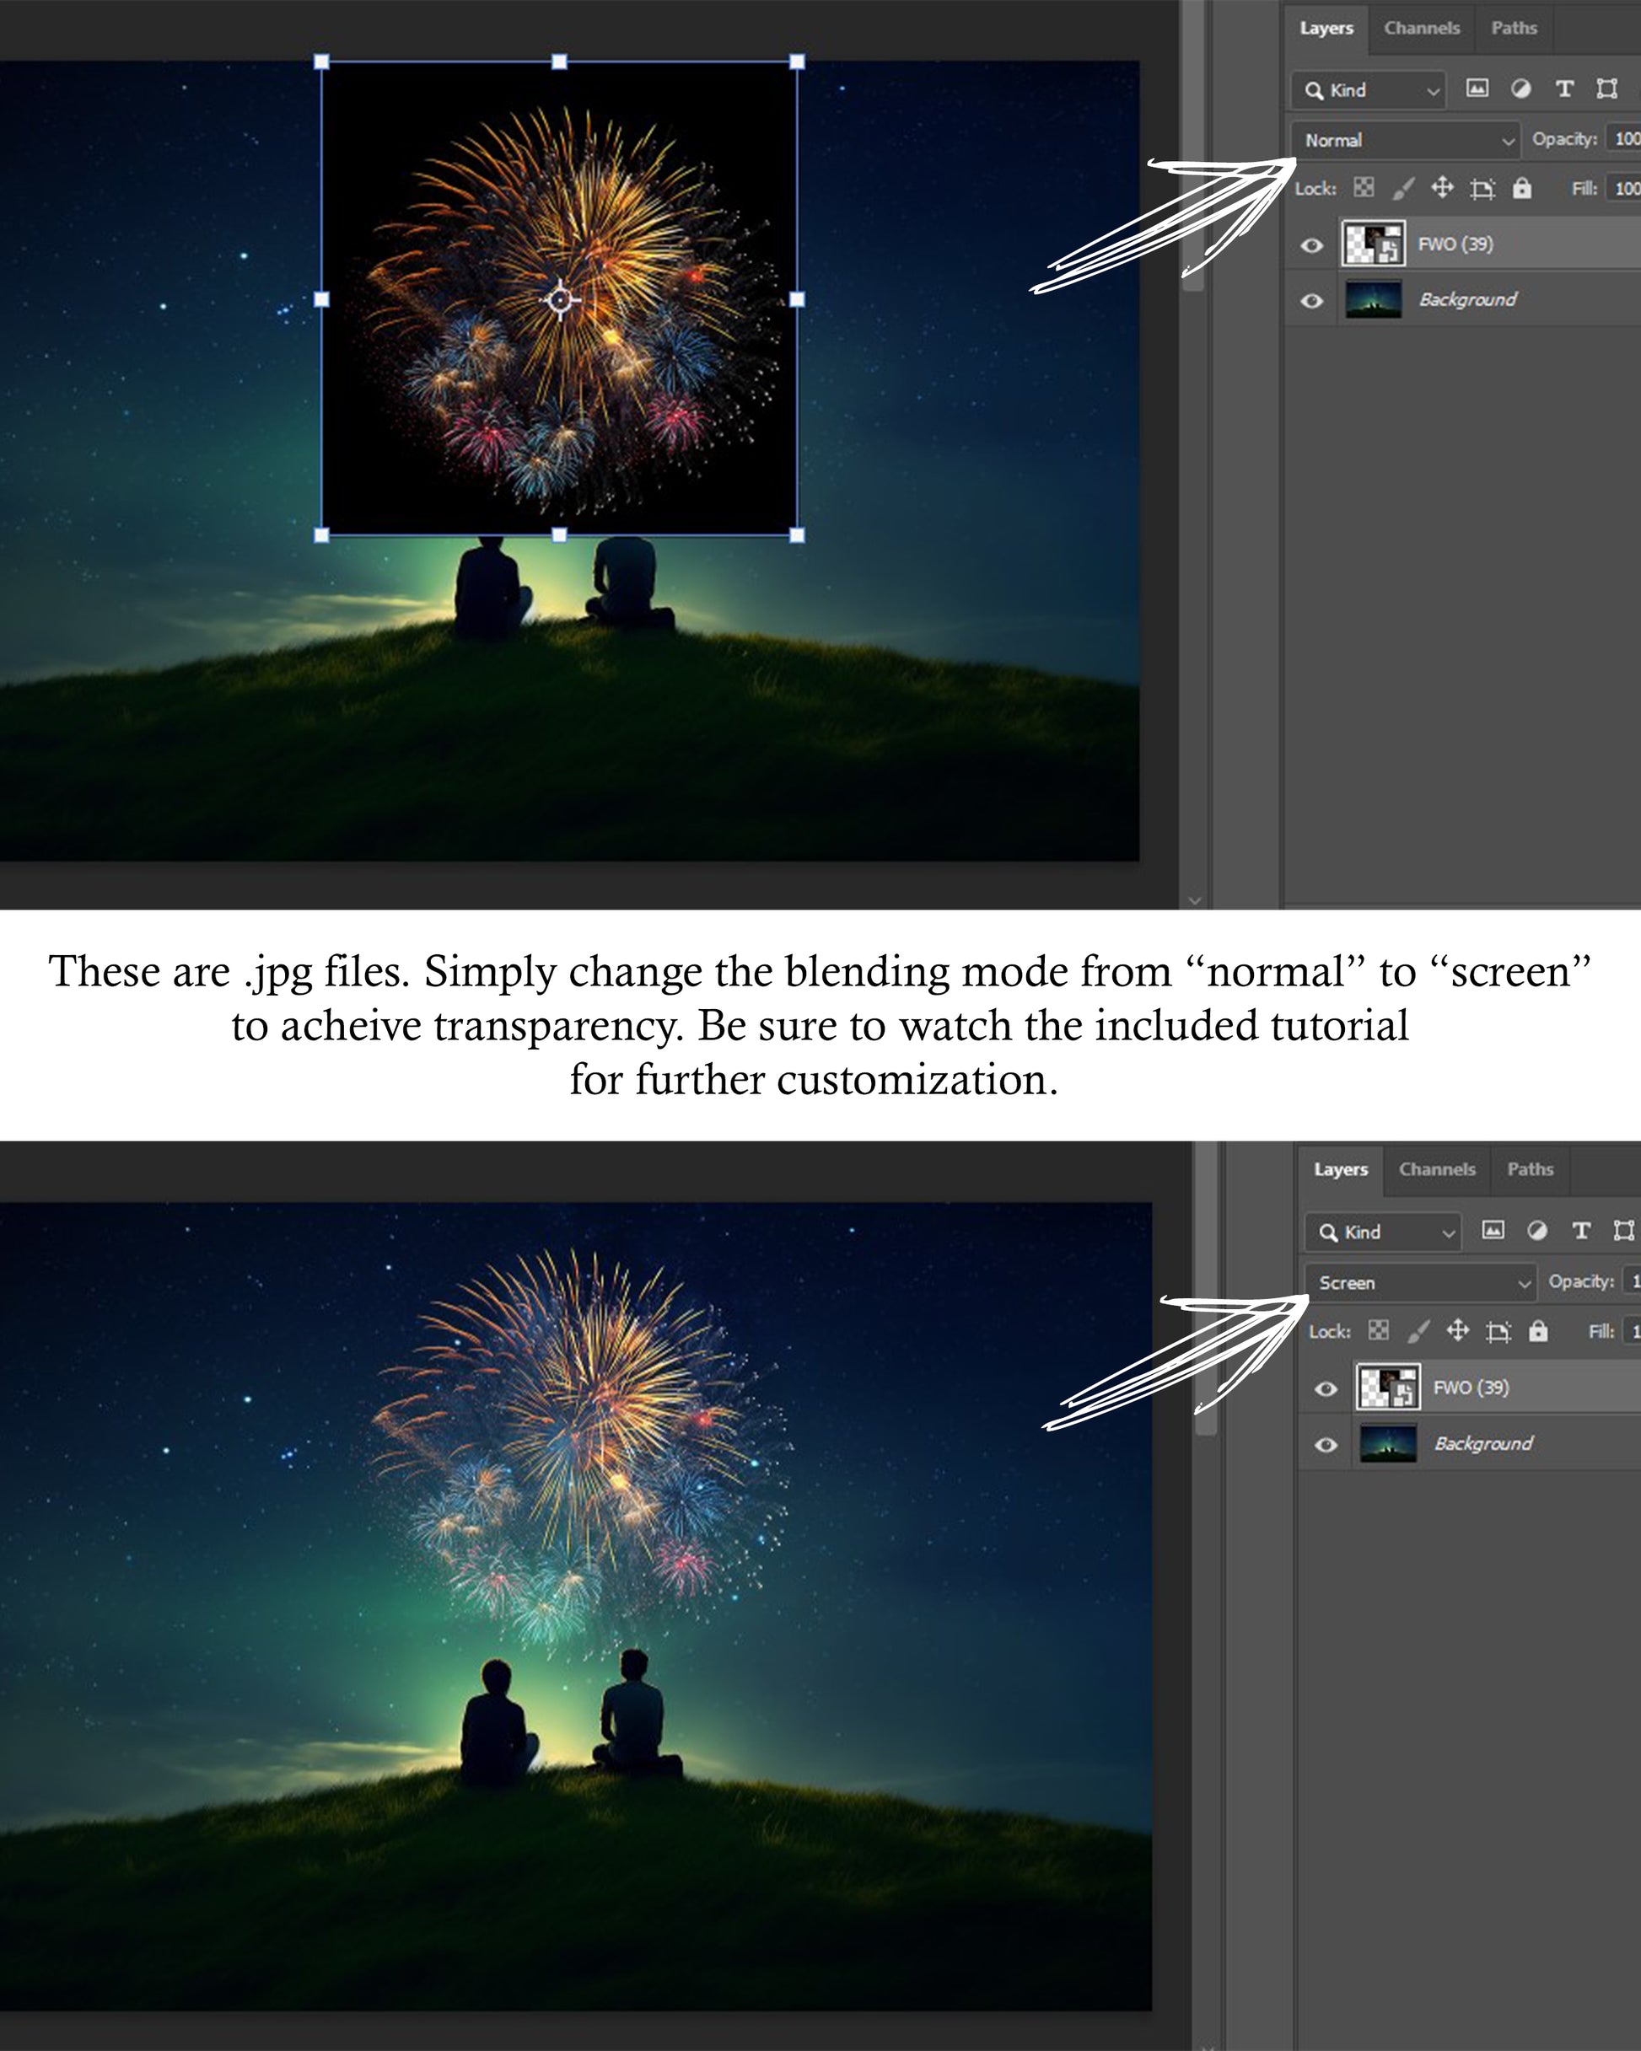Click FWO (39) layer thumbnail in top panel
This screenshot has height=2051, width=1641.
coord(1374,244)
